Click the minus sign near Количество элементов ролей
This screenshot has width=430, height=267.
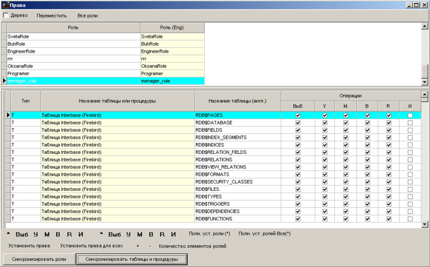150,246
